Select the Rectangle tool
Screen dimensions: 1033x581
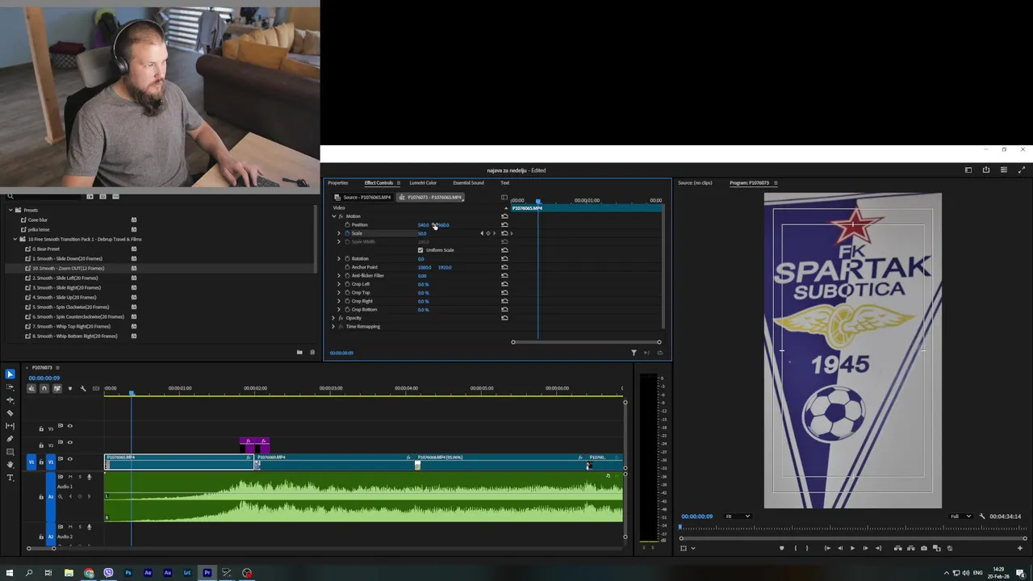tap(10, 451)
